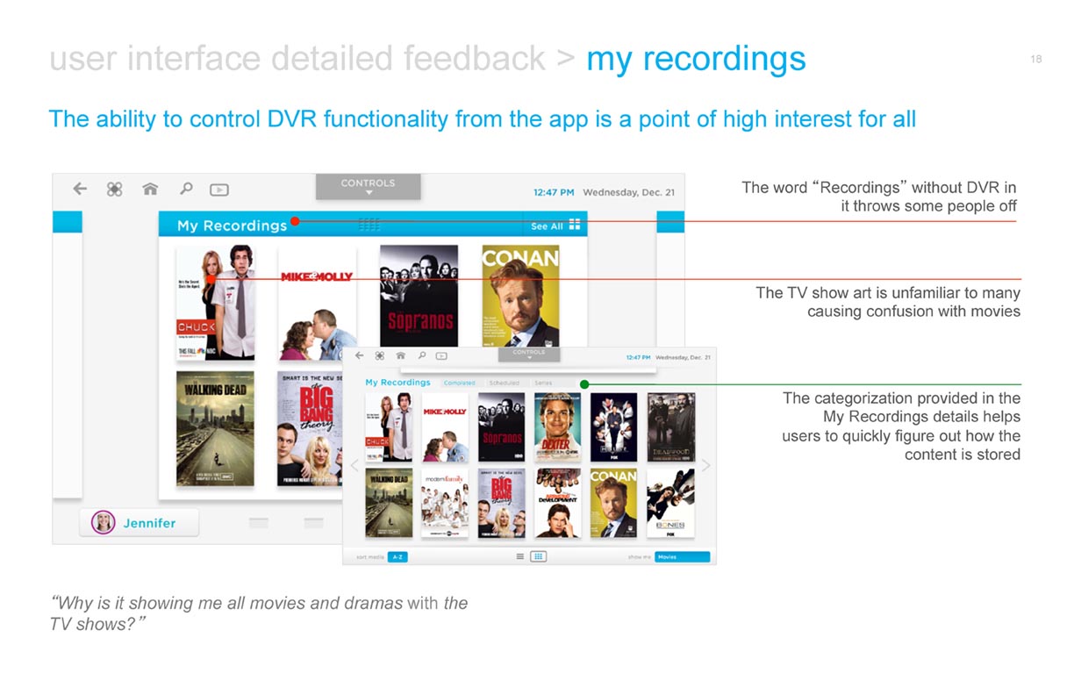Go to previous page with left chevron

click(x=354, y=465)
